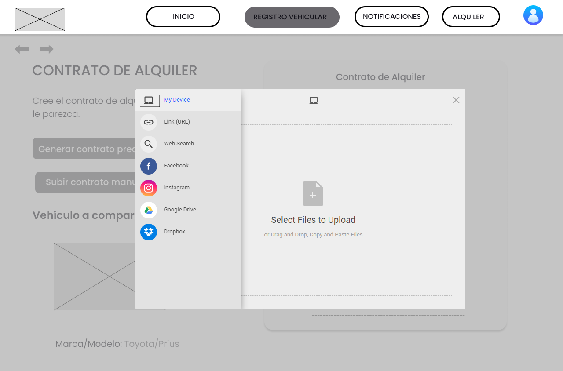Open REGISTRO VEHICULAR section
563x371 pixels.
pyautogui.click(x=292, y=17)
